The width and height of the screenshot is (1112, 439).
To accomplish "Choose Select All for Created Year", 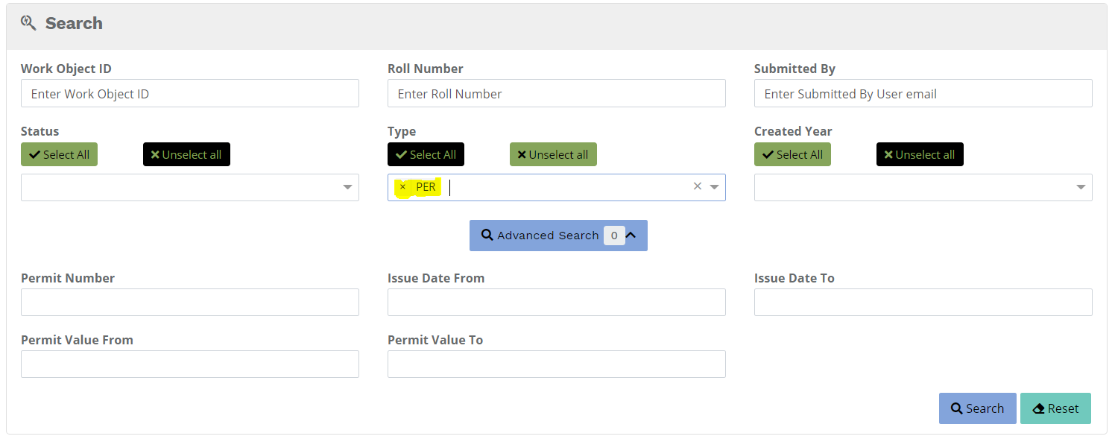I will pyautogui.click(x=792, y=155).
